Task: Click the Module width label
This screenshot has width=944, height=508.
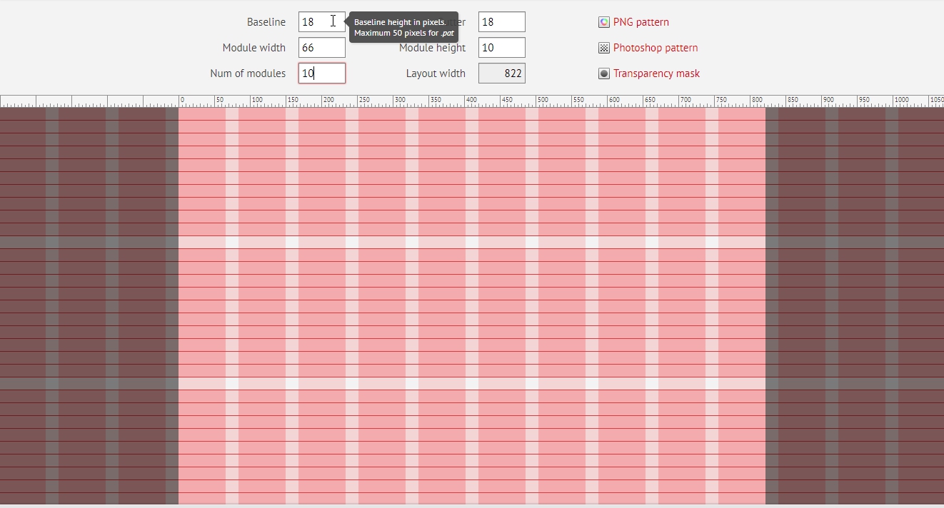Action: (x=253, y=48)
